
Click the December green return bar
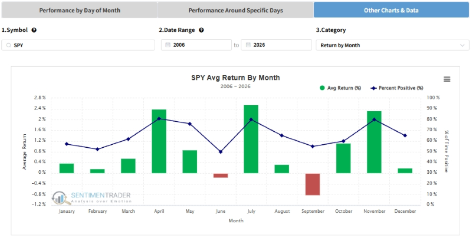pyautogui.click(x=405, y=171)
